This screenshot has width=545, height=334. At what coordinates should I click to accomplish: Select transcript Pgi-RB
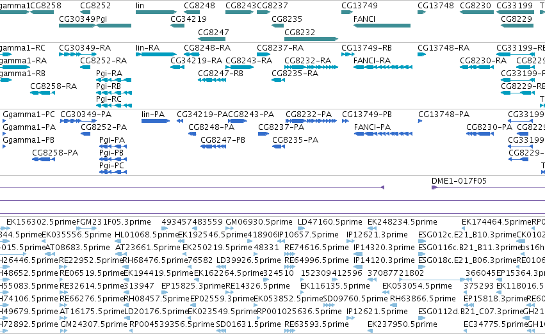coord(113,93)
